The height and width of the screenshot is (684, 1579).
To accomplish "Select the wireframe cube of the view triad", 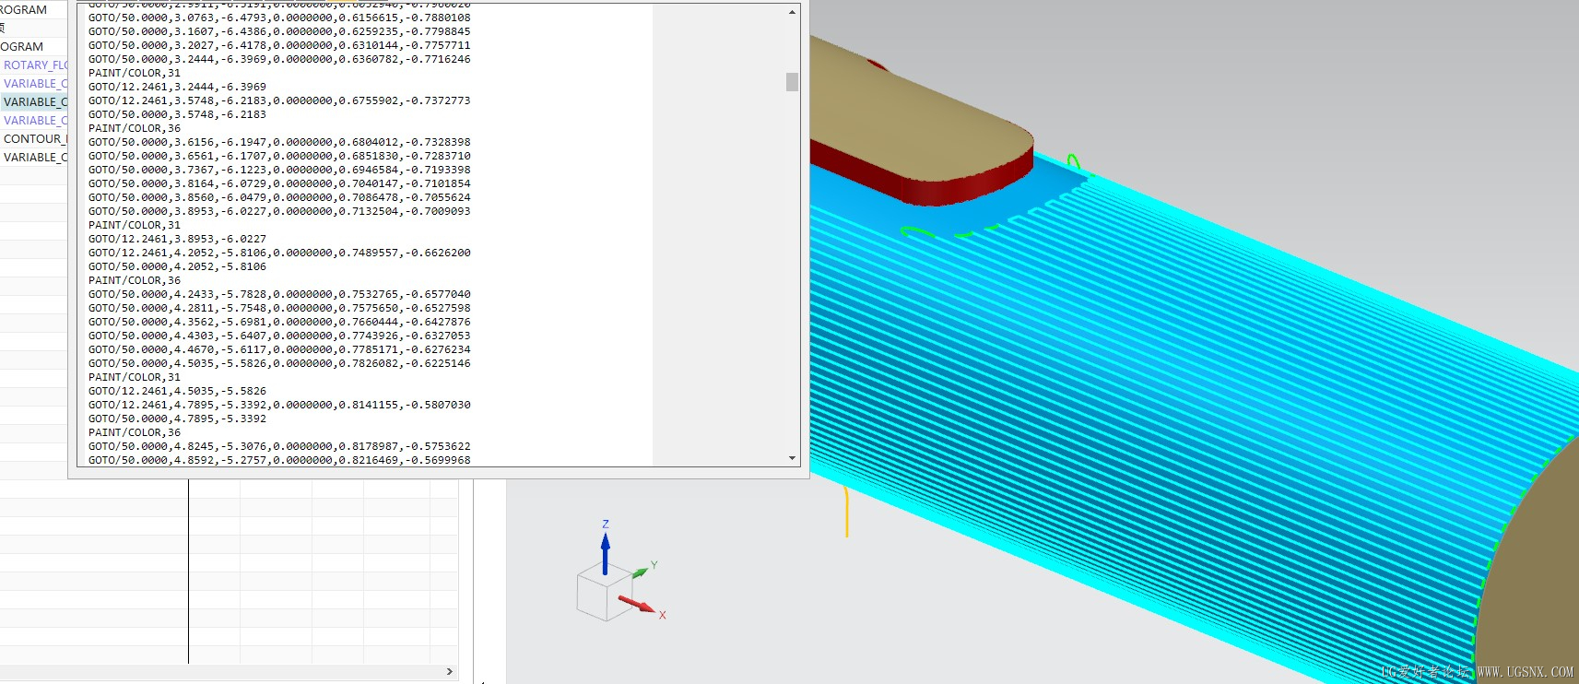I will click(599, 595).
